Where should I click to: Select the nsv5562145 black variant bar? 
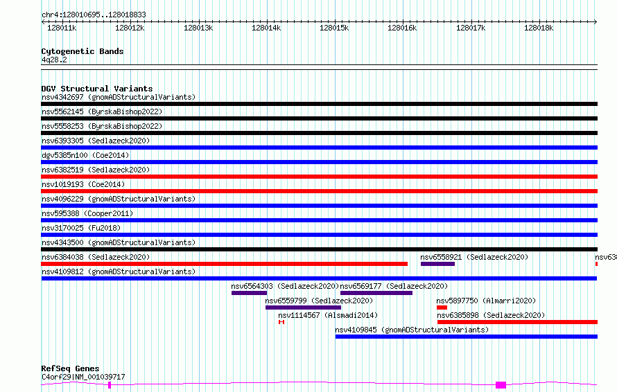coord(319,118)
